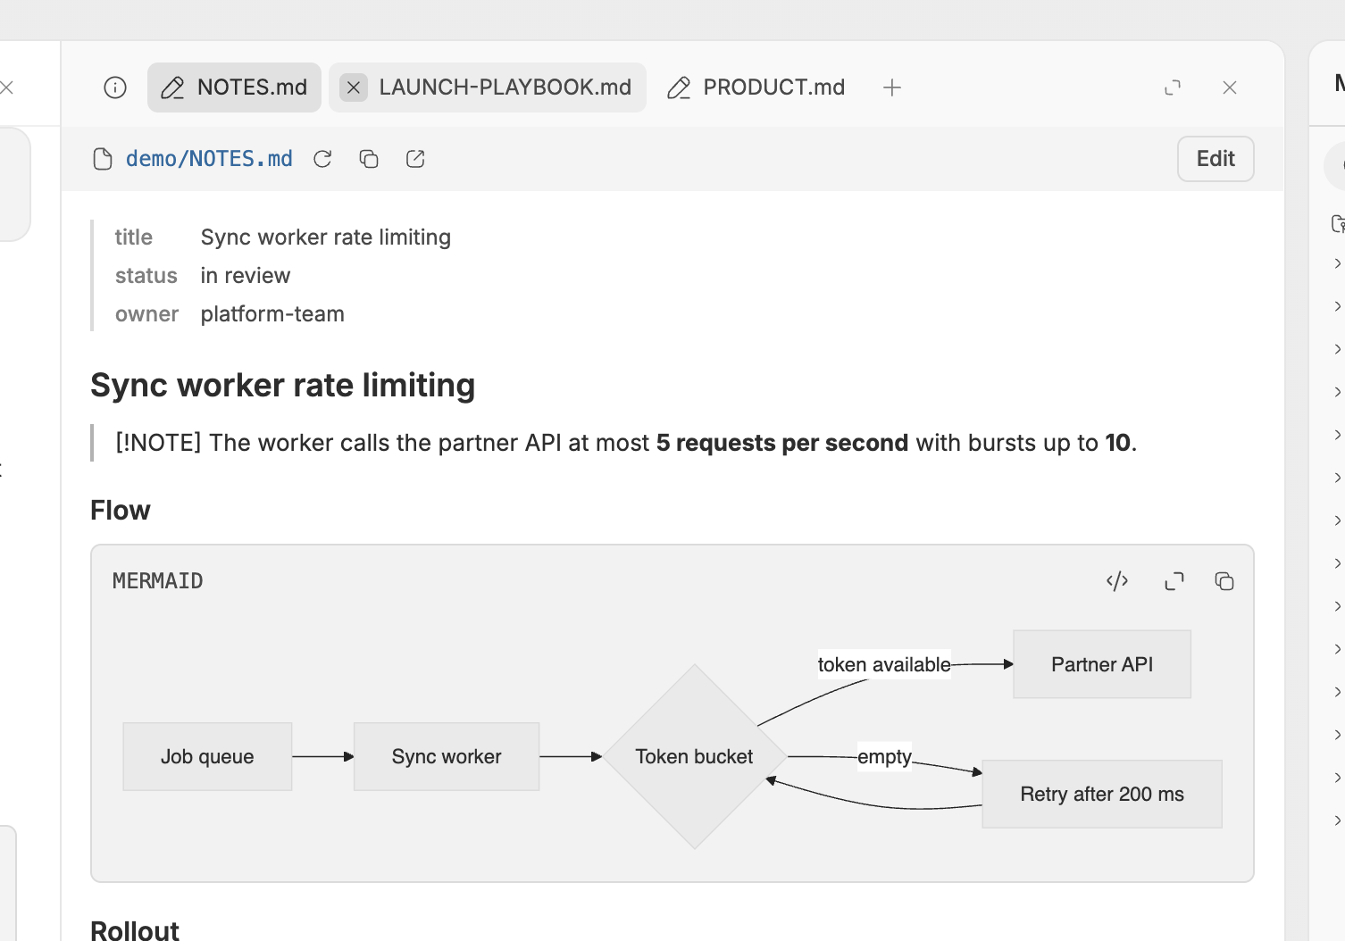Add a new tab with the plus icon
1345x941 pixels.
click(892, 87)
